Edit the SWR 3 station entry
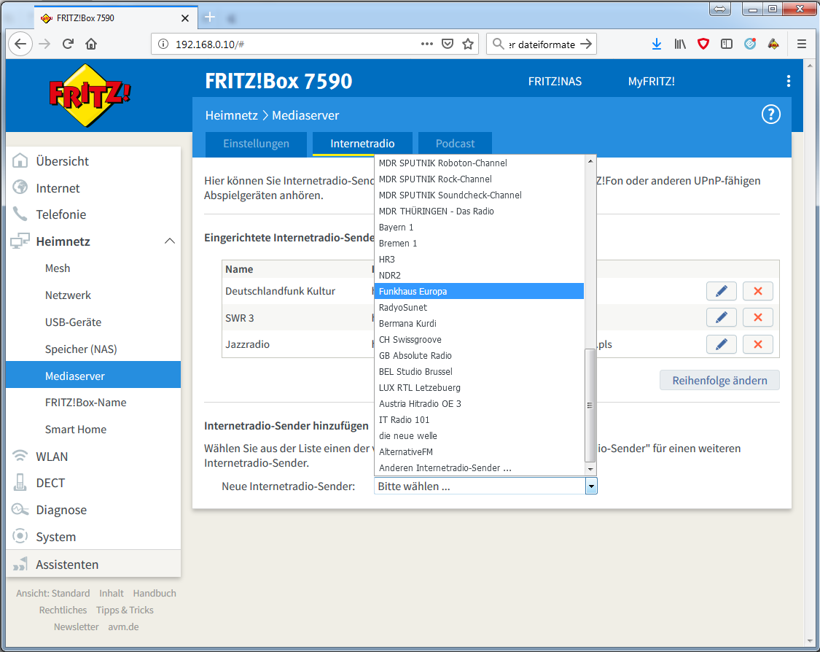Image resolution: width=820 pixels, height=652 pixels. pos(721,318)
